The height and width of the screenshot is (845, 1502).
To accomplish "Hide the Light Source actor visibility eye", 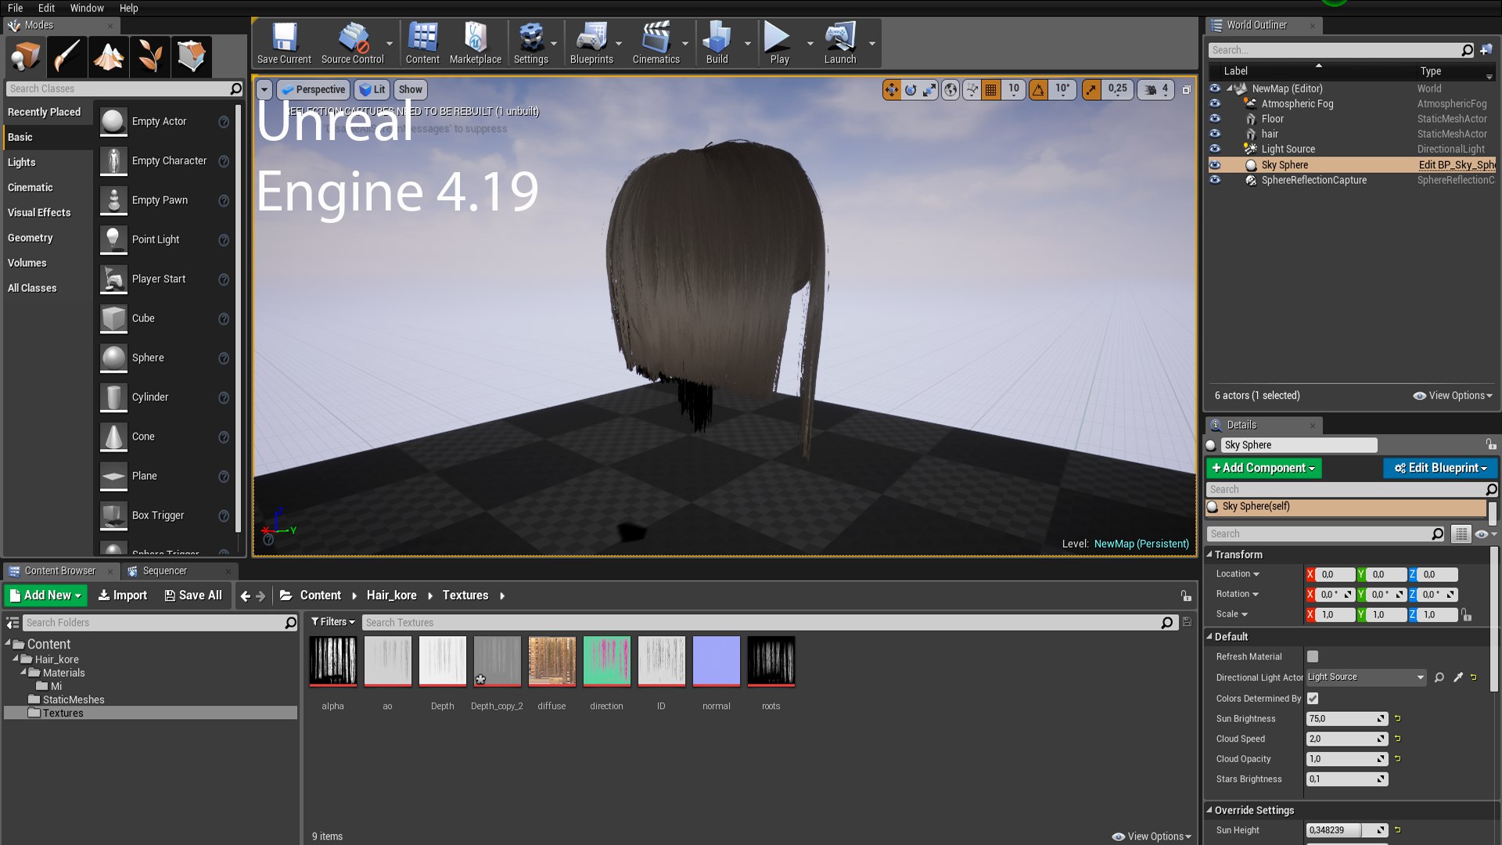I will coord(1215,148).
